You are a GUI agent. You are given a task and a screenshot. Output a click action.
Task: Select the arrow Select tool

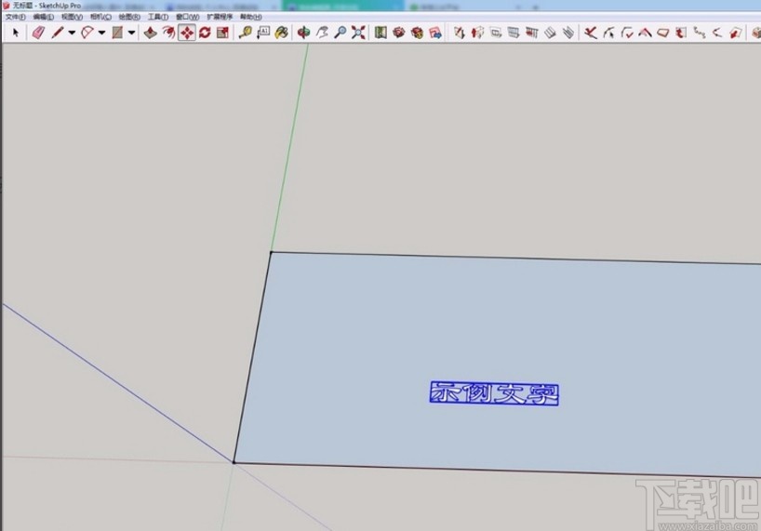16,33
